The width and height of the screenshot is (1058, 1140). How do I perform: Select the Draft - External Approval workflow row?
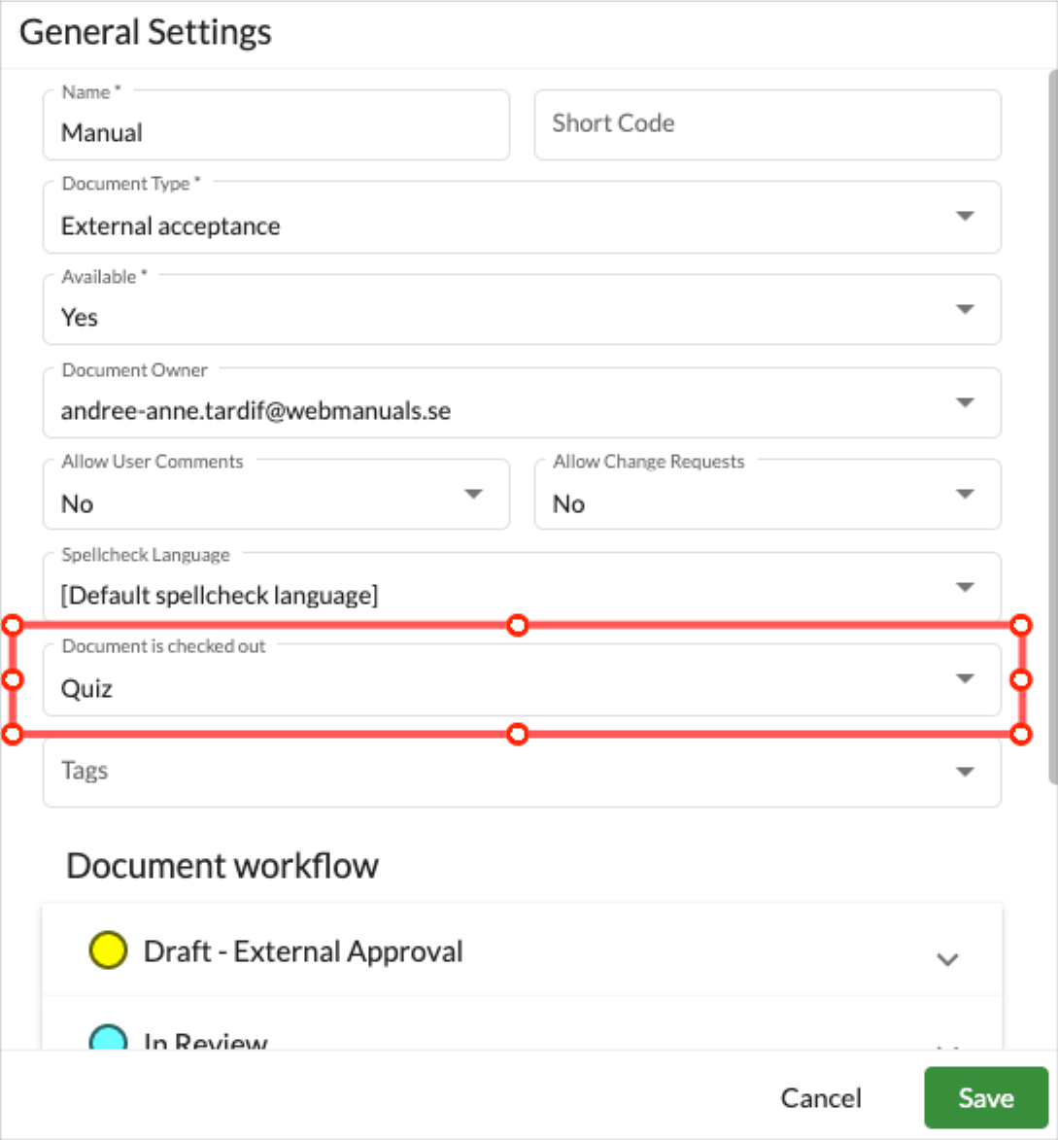pyautogui.click(x=522, y=950)
